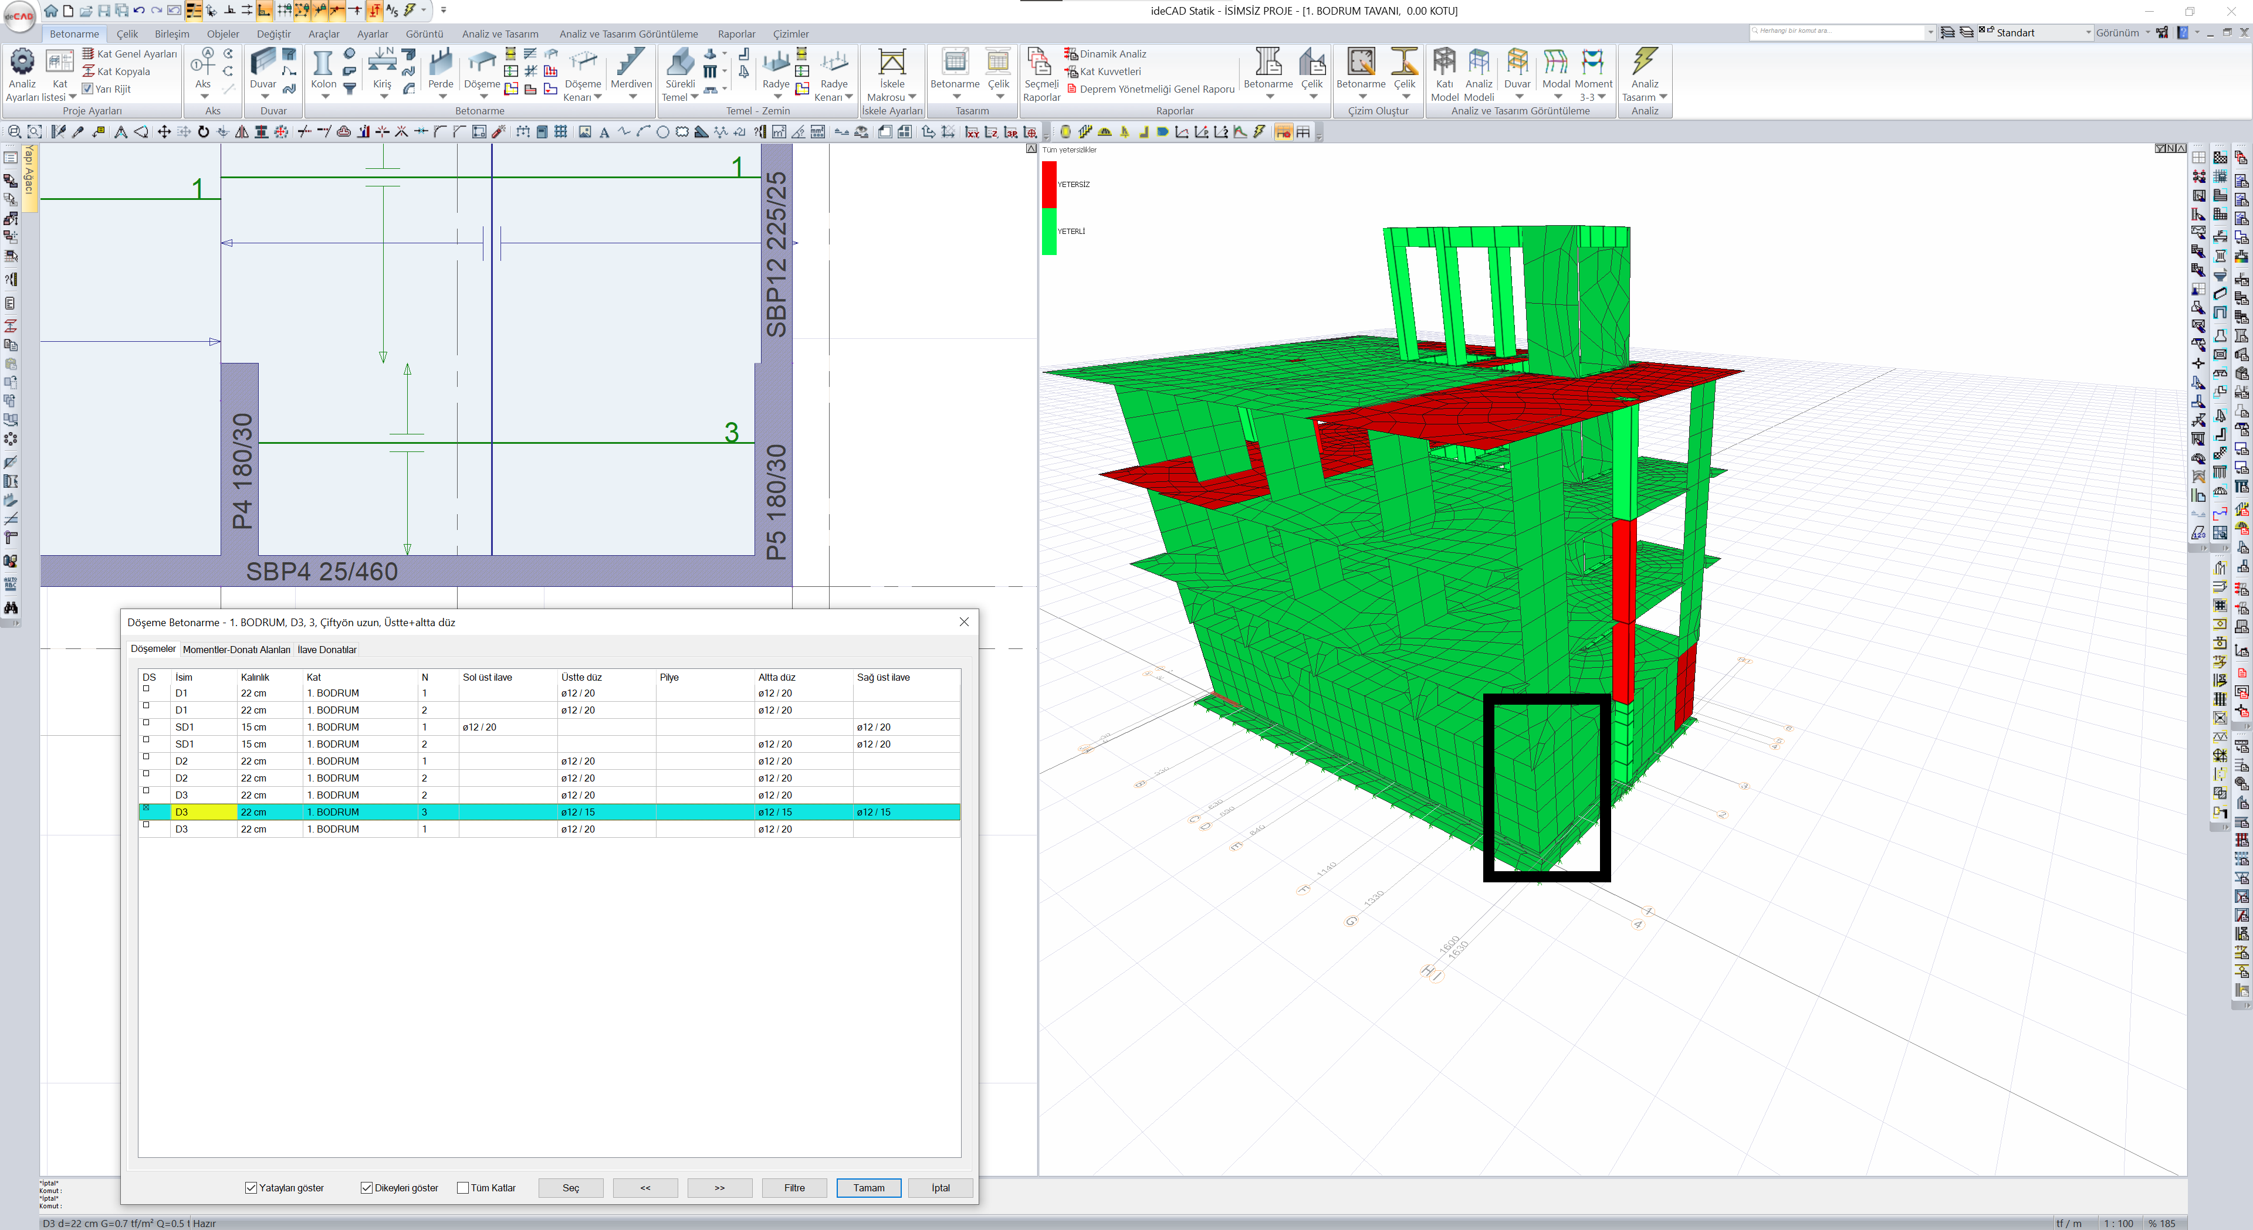Click the zoom magnifier toolbar icon

click(14, 132)
